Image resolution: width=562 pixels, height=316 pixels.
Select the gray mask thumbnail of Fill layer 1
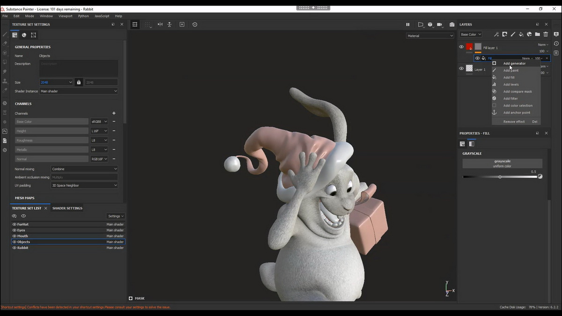478,47
